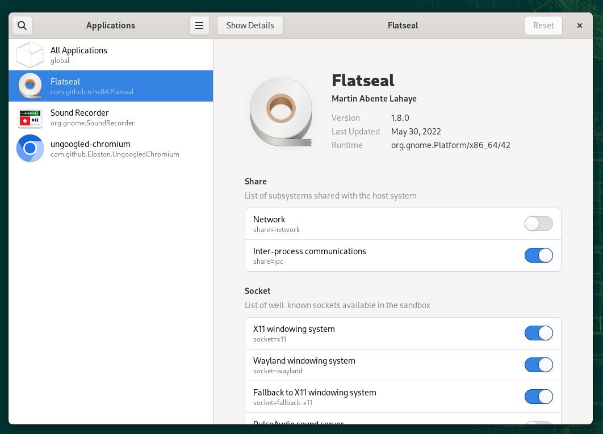Click the ungoogled-chromium app icon

[30, 148]
